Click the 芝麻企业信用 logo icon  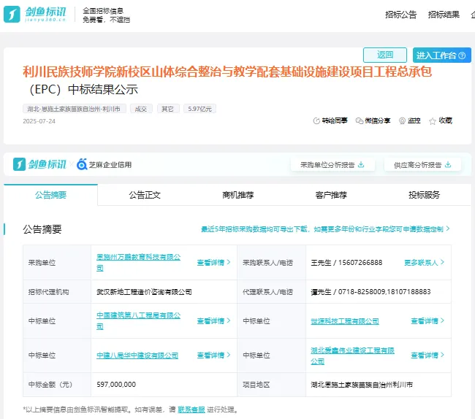click(82, 164)
